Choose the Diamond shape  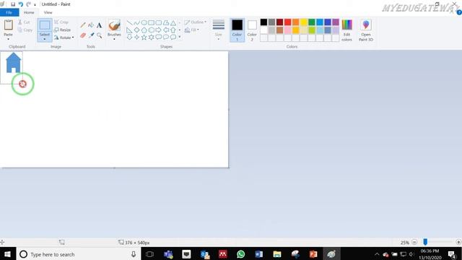pos(136,30)
